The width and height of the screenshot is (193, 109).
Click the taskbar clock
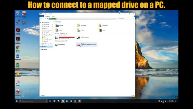[x=171, y=101]
